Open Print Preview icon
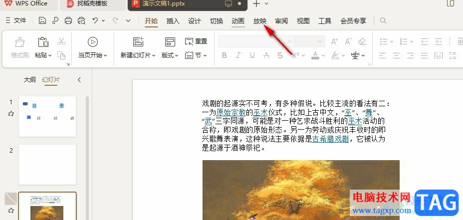This screenshot has width=463, height=220. pos(81,20)
